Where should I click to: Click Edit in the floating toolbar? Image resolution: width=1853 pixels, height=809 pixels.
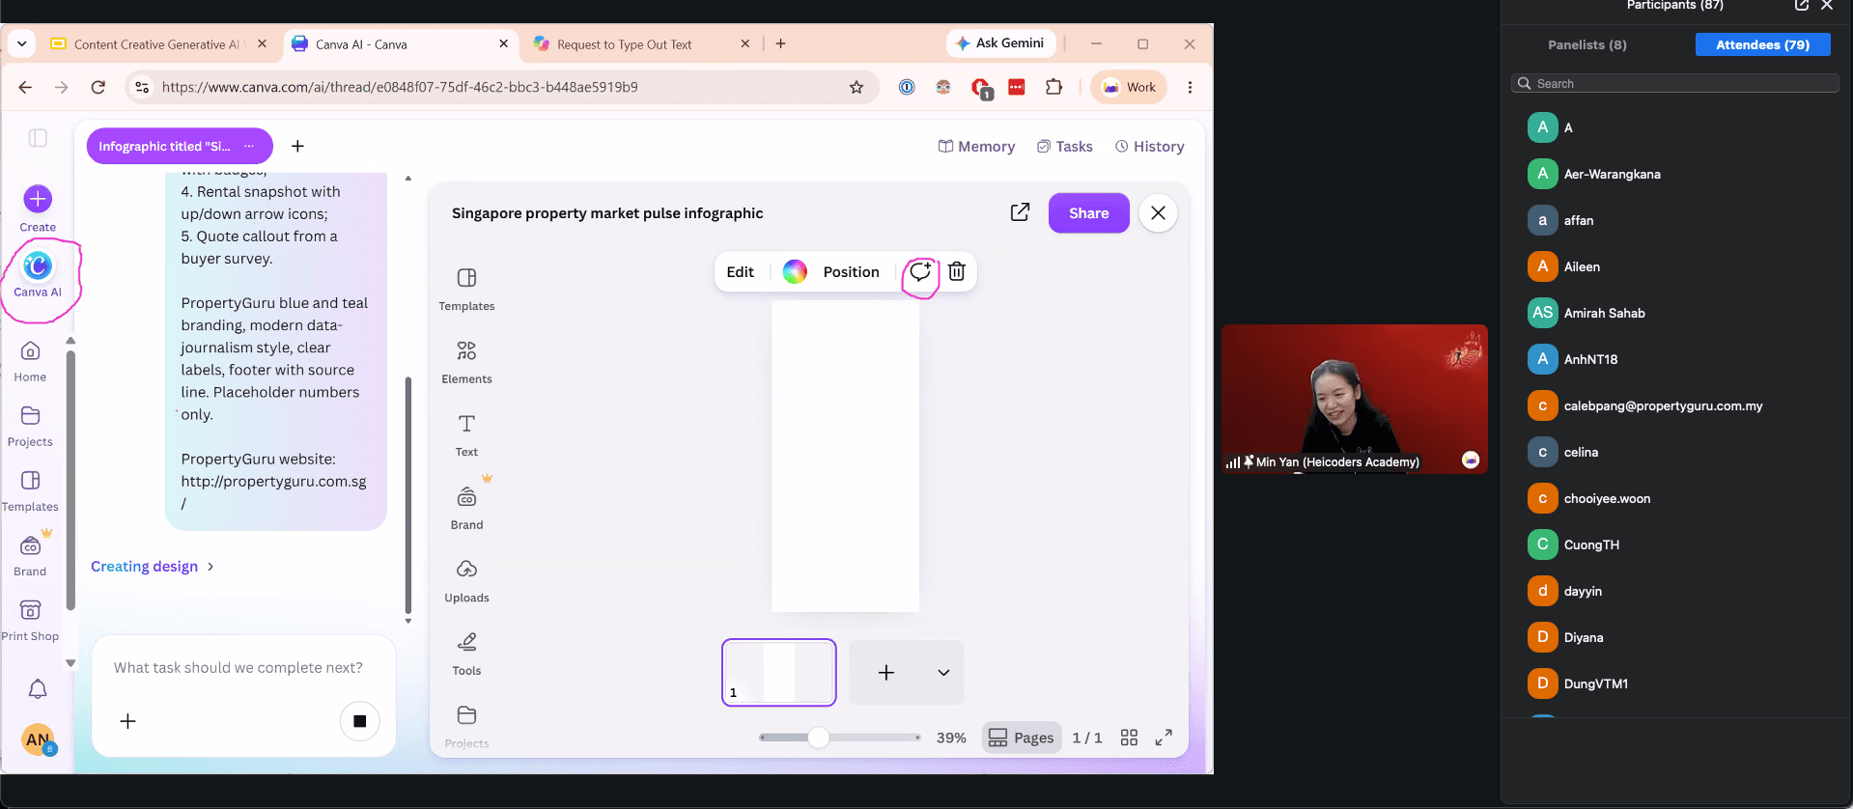click(x=741, y=272)
